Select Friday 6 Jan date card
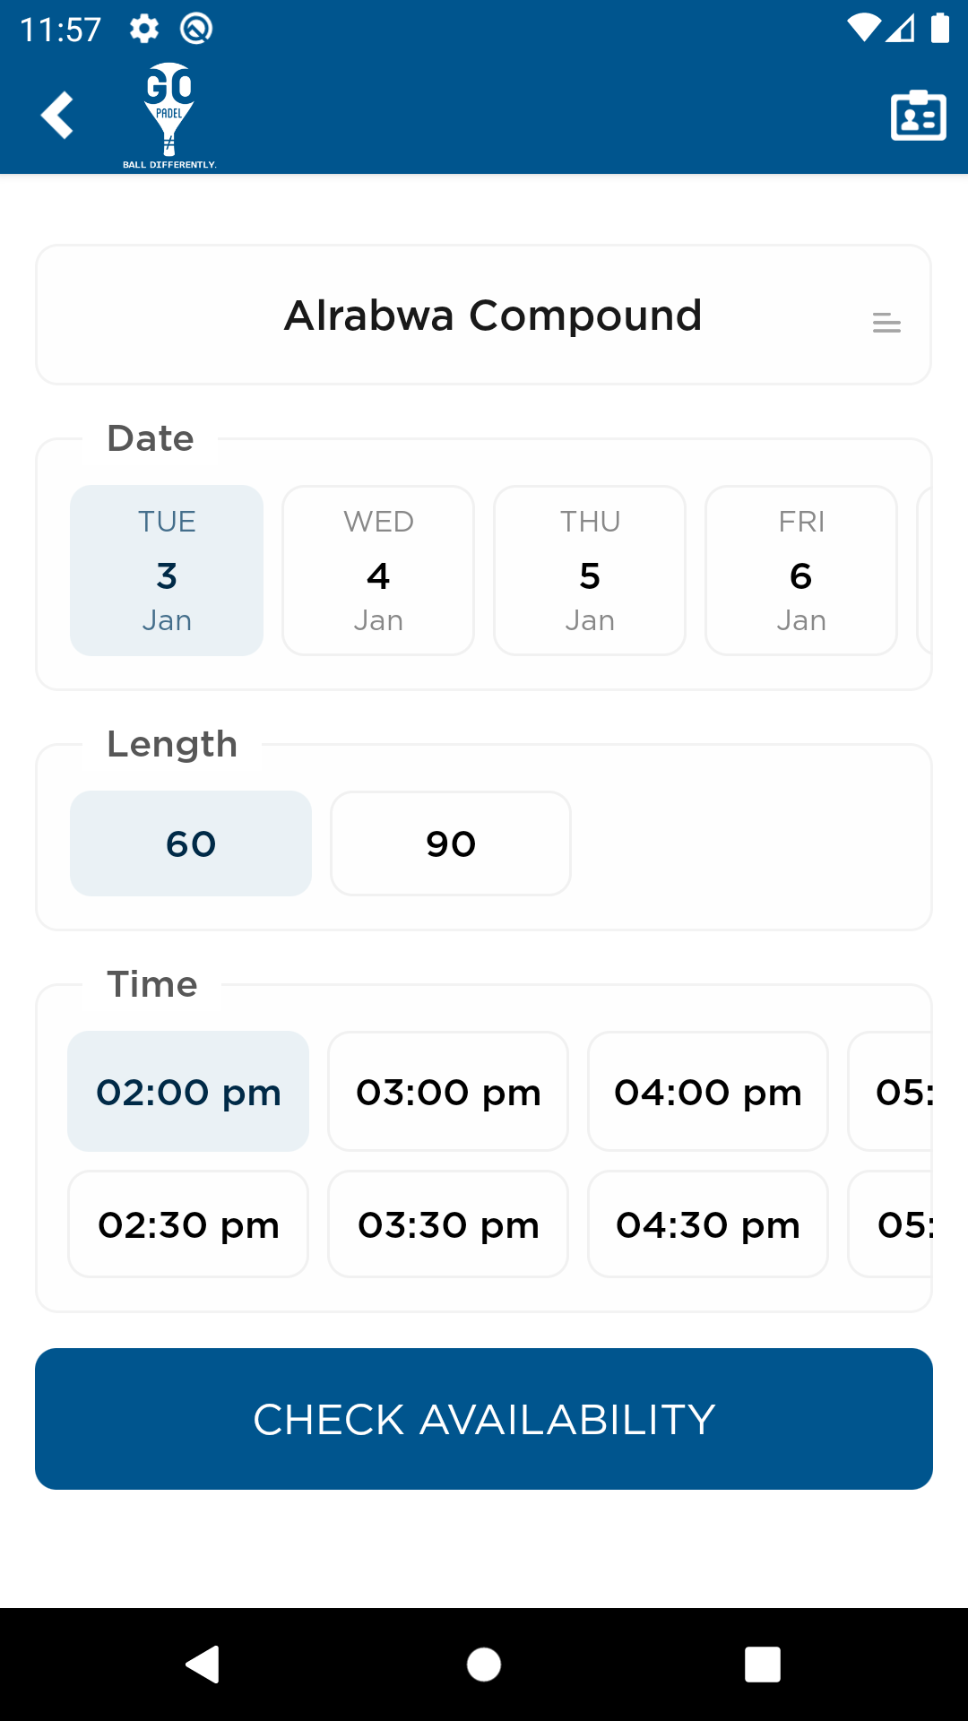968x1721 pixels. pos(801,571)
